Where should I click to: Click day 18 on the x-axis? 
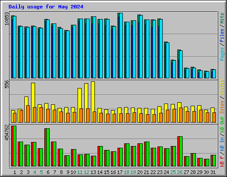click(x=126, y=172)
